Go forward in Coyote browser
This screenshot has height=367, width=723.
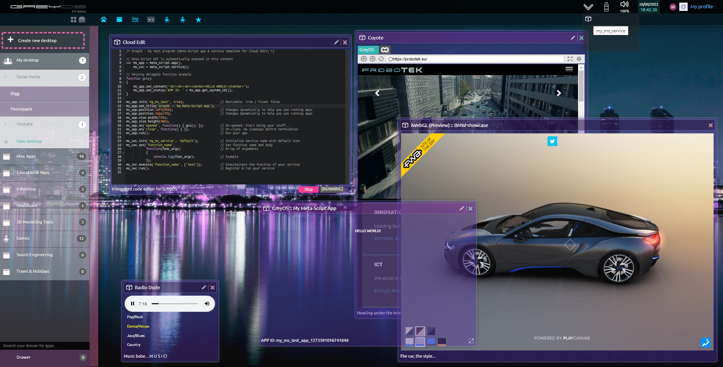click(x=372, y=59)
